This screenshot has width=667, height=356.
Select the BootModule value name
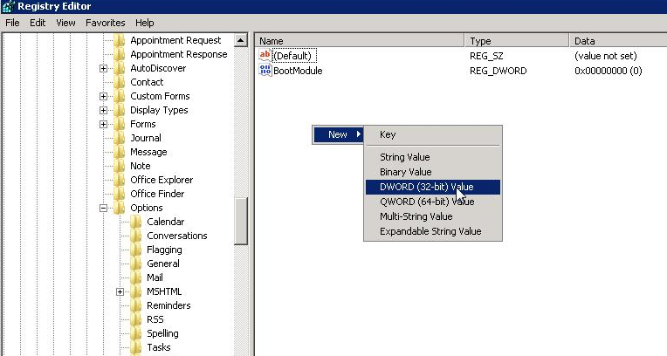pos(298,71)
